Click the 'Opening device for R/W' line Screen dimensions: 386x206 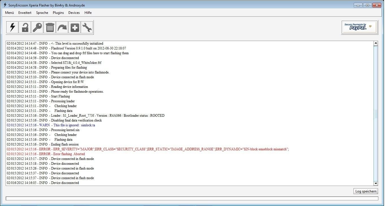[x=45, y=82]
